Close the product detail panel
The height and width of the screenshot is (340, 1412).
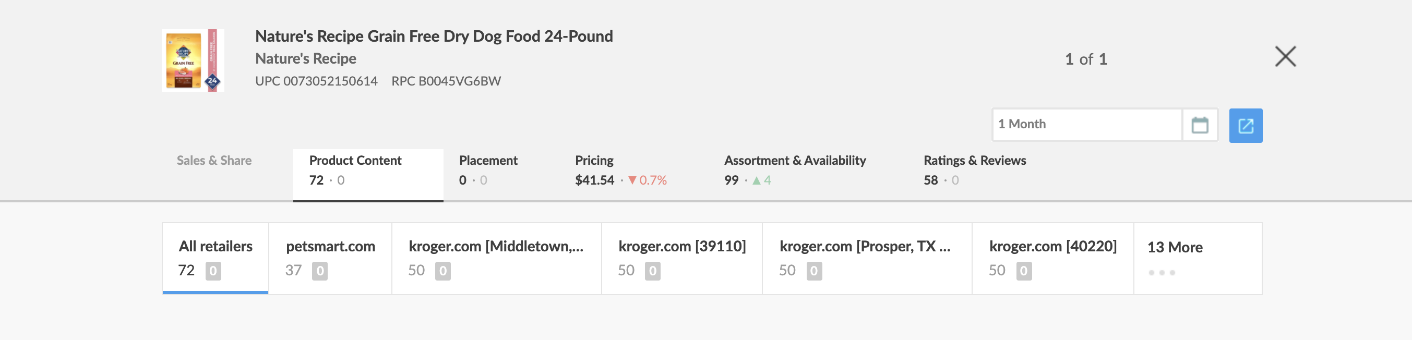click(x=1285, y=57)
